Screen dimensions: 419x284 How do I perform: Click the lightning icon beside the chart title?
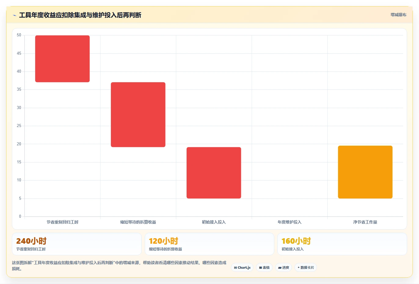coord(14,15)
